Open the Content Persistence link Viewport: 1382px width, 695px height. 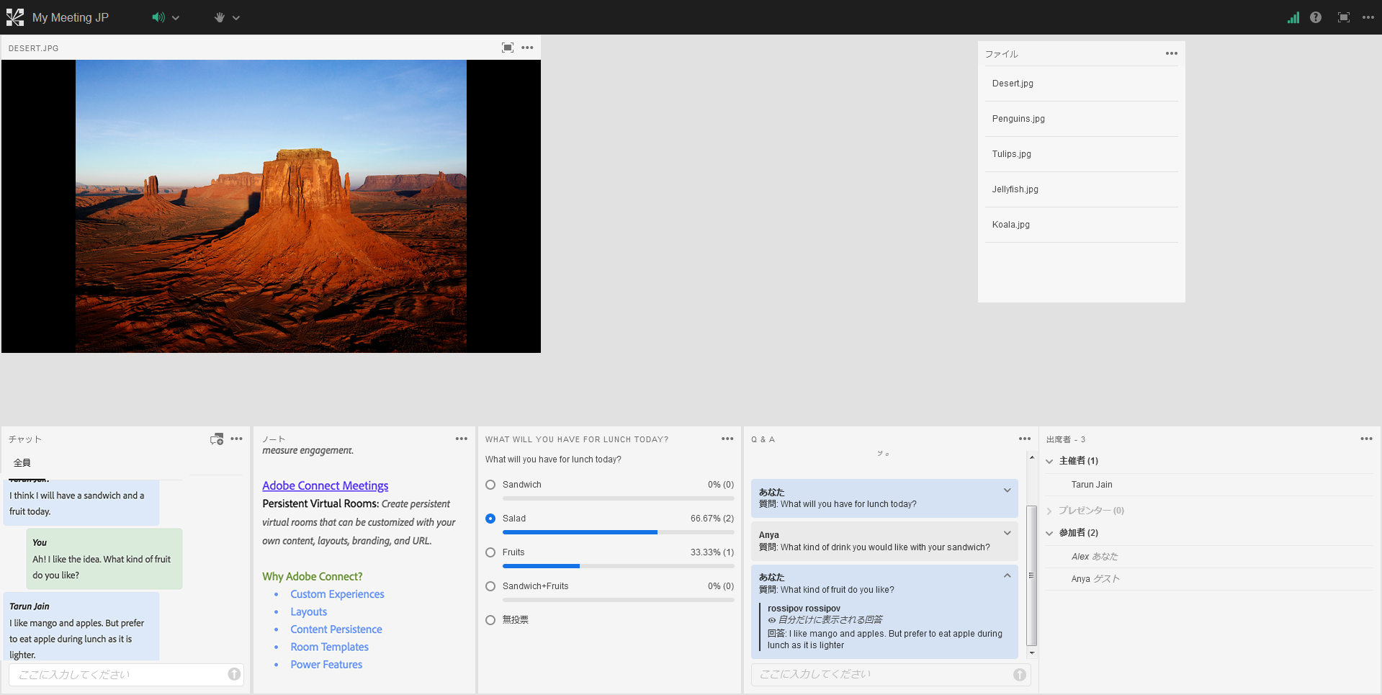(x=336, y=629)
